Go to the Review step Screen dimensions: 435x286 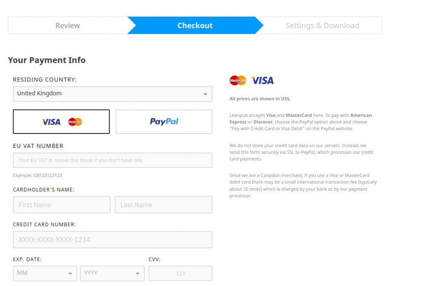(x=68, y=25)
